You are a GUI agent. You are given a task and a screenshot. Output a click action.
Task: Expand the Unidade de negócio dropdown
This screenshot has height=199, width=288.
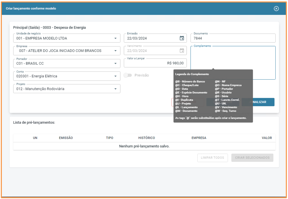click(x=115, y=38)
